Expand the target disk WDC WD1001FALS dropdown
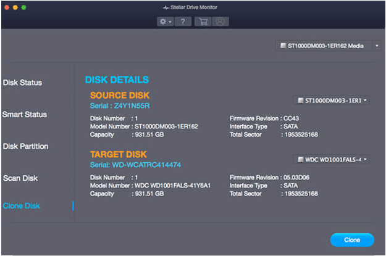This screenshot has width=386, height=256. 332,159
